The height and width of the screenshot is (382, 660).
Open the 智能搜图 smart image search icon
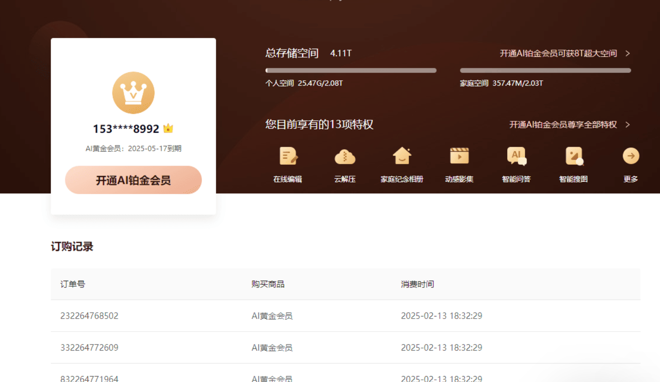[574, 156]
